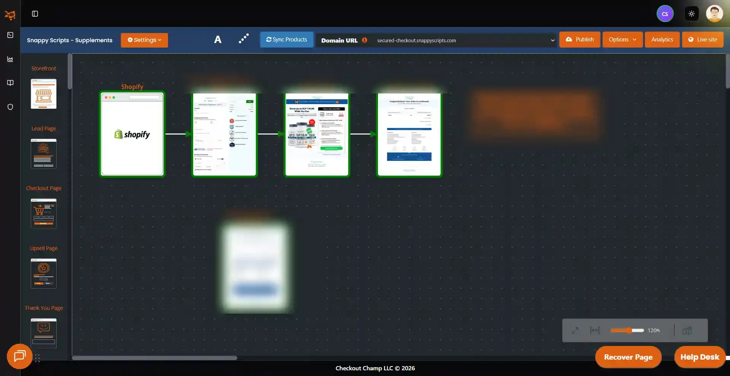The image size is (730, 376).
Task: Expand the Options dropdown
Action: (622, 40)
